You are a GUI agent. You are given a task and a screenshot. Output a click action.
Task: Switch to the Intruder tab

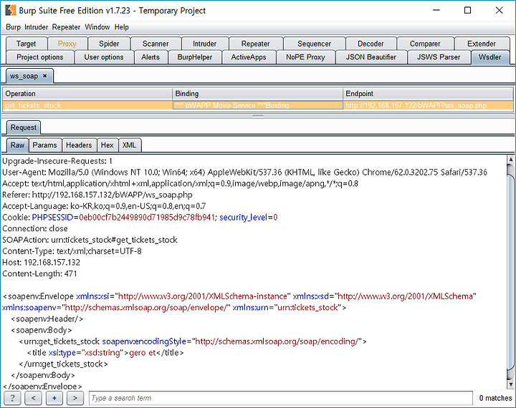[205, 44]
